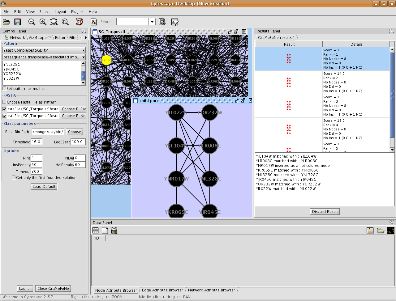This screenshot has width=396, height=301.
Task: Iconify the child pure network window
Action: pyautogui.click(x=237, y=100)
